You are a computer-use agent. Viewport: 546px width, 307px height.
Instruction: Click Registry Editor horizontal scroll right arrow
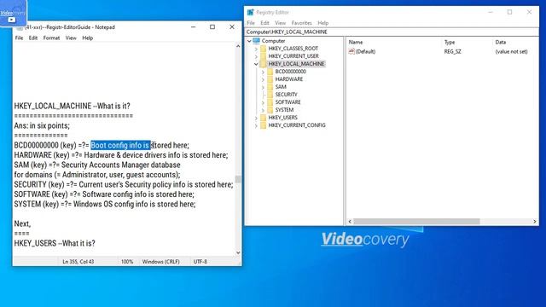(535, 222)
